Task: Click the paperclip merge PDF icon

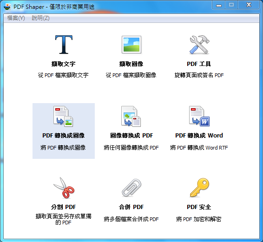Action: click(x=131, y=188)
